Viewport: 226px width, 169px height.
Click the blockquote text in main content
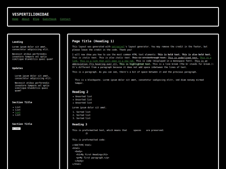click(139, 81)
